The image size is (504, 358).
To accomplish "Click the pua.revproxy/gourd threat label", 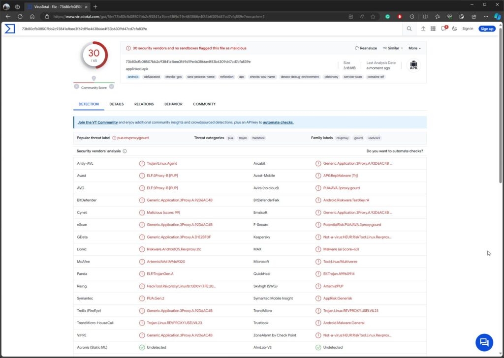I will (133, 138).
